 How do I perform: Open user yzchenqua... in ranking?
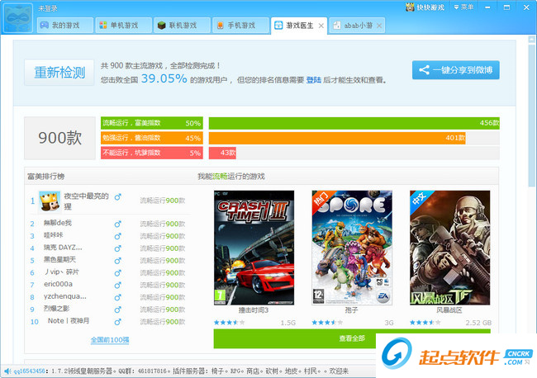(64, 296)
